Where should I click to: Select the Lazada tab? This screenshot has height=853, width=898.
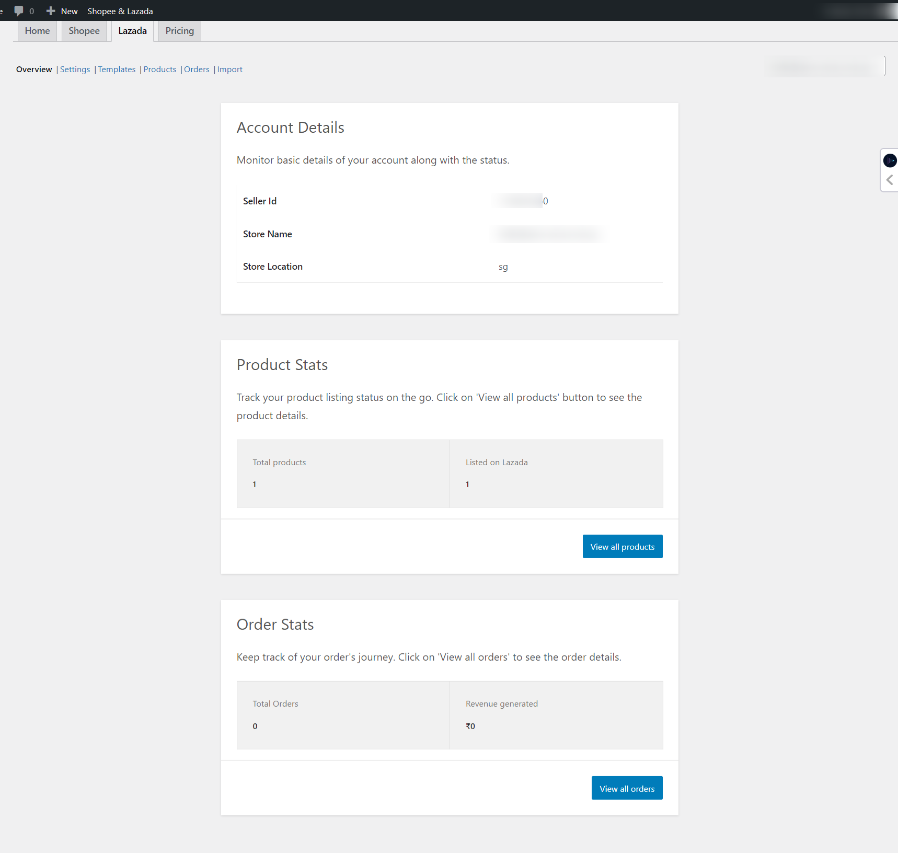[x=132, y=31]
